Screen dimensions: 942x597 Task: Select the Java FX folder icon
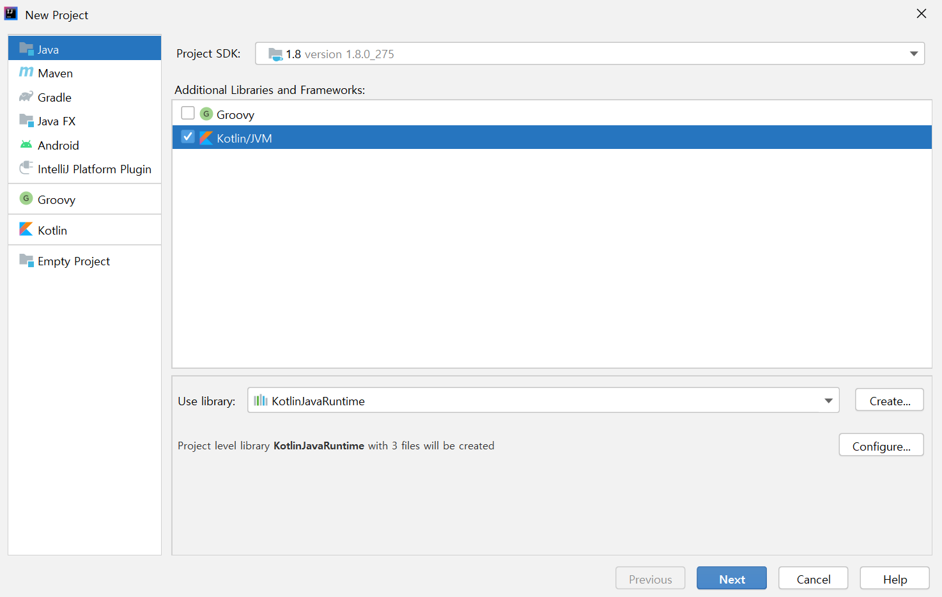26,121
